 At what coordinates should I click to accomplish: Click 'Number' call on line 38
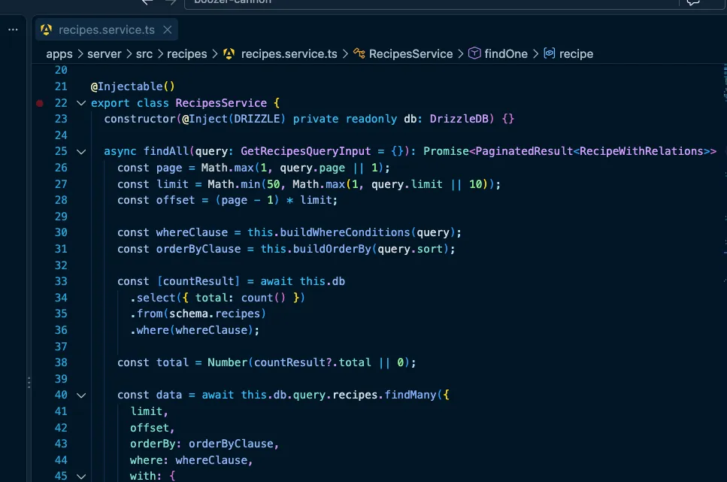pos(227,362)
